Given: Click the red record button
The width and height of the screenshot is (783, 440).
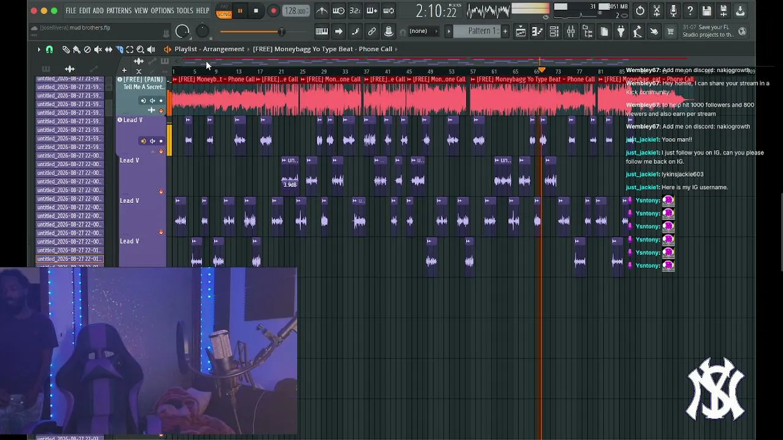Looking at the screenshot, I should tap(273, 11).
